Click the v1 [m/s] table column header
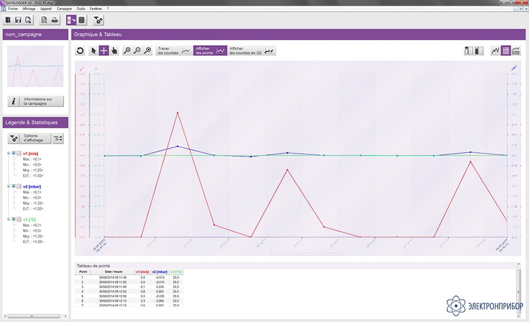 coord(142,272)
